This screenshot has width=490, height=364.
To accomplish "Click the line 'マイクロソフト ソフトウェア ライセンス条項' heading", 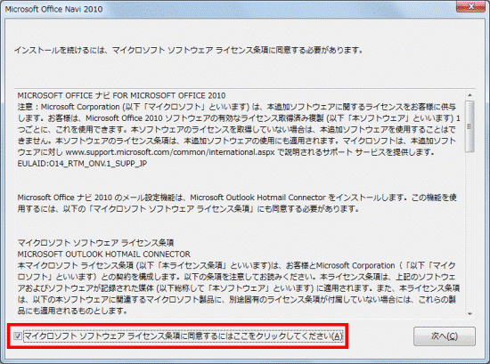I will pyautogui.click(x=95, y=243).
